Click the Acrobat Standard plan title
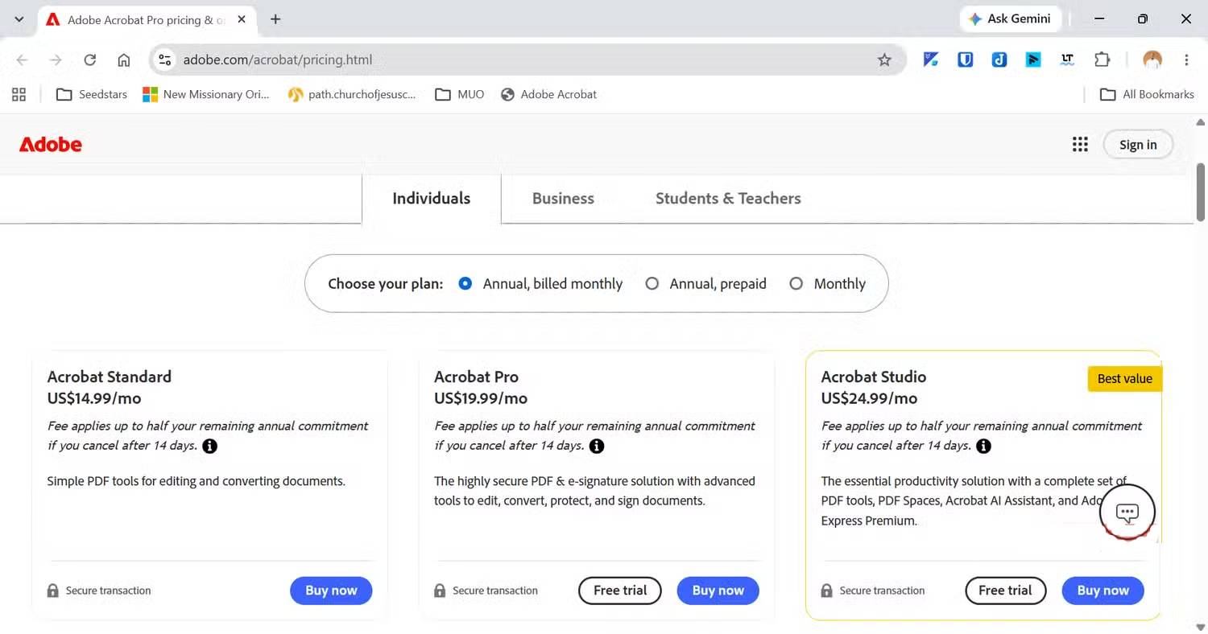The image size is (1208, 634). click(110, 377)
